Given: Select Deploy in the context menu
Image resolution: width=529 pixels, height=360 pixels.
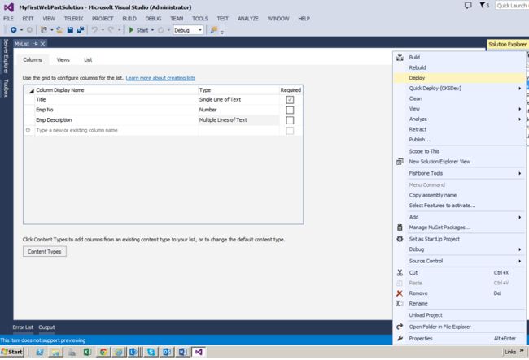Looking at the screenshot, I should tap(459, 78).
